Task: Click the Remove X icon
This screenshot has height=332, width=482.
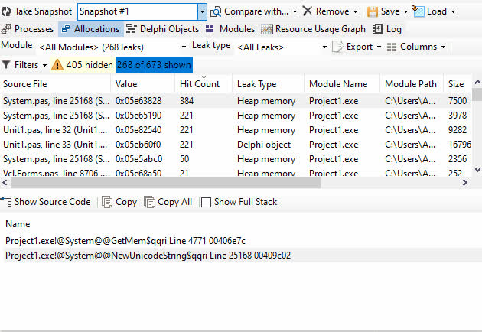Action: click(x=307, y=11)
